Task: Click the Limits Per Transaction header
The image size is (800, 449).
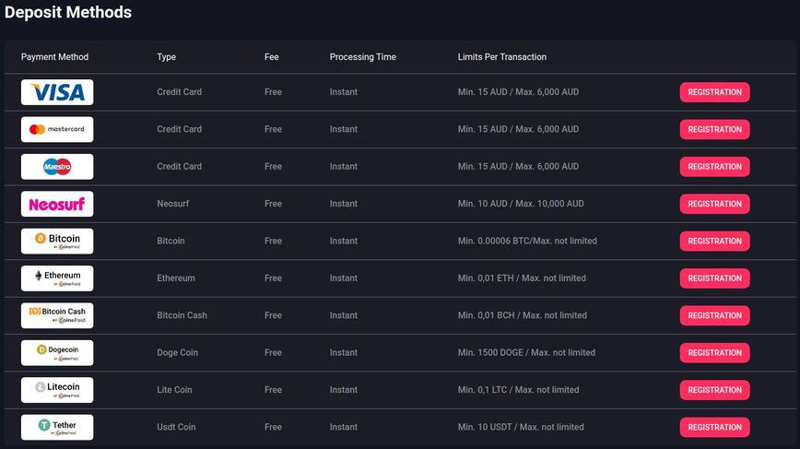Action: point(502,57)
